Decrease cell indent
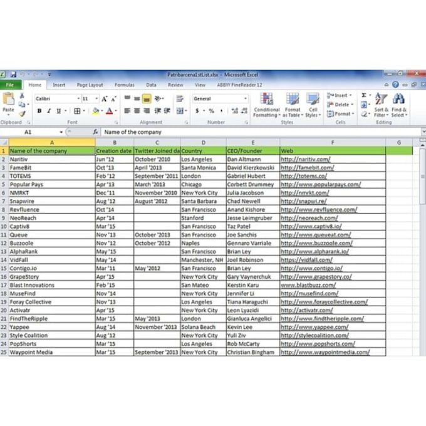The height and width of the screenshot is (426, 426). pyautogui.click(x=158, y=111)
